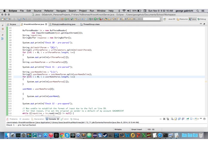Viewport: 208px width, 148px height.
Task: Click Safari icon in the Dock
Action: coord(160,135)
